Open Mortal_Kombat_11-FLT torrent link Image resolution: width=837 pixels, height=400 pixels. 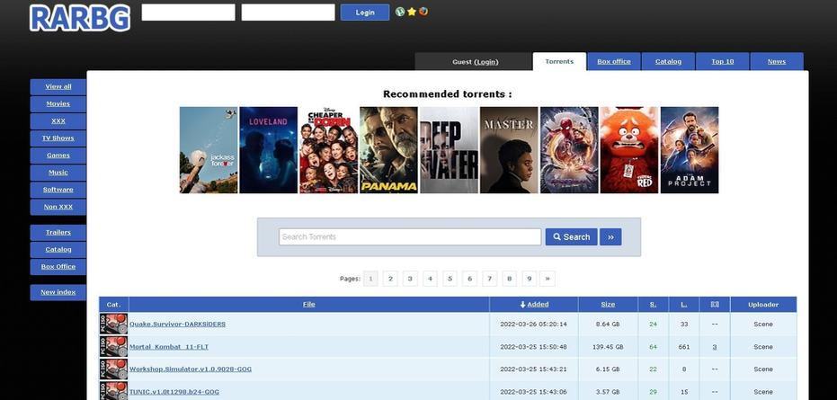pyautogui.click(x=169, y=347)
